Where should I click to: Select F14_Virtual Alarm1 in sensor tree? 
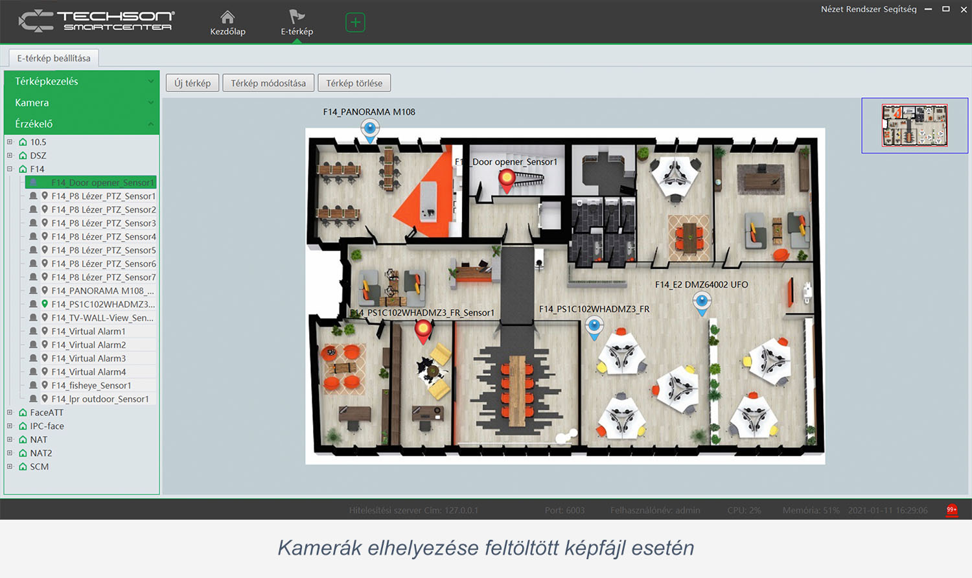point(88,332)
